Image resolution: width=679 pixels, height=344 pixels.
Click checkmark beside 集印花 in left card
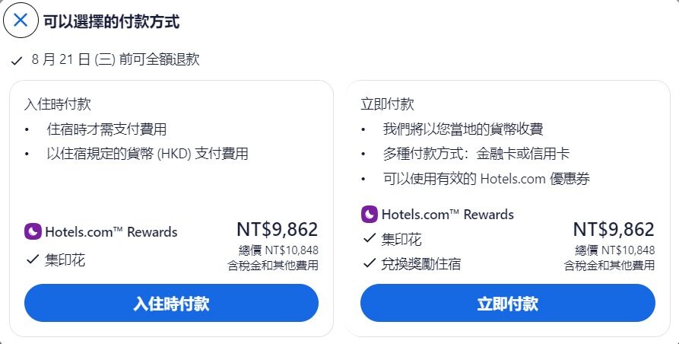point(33,260)
